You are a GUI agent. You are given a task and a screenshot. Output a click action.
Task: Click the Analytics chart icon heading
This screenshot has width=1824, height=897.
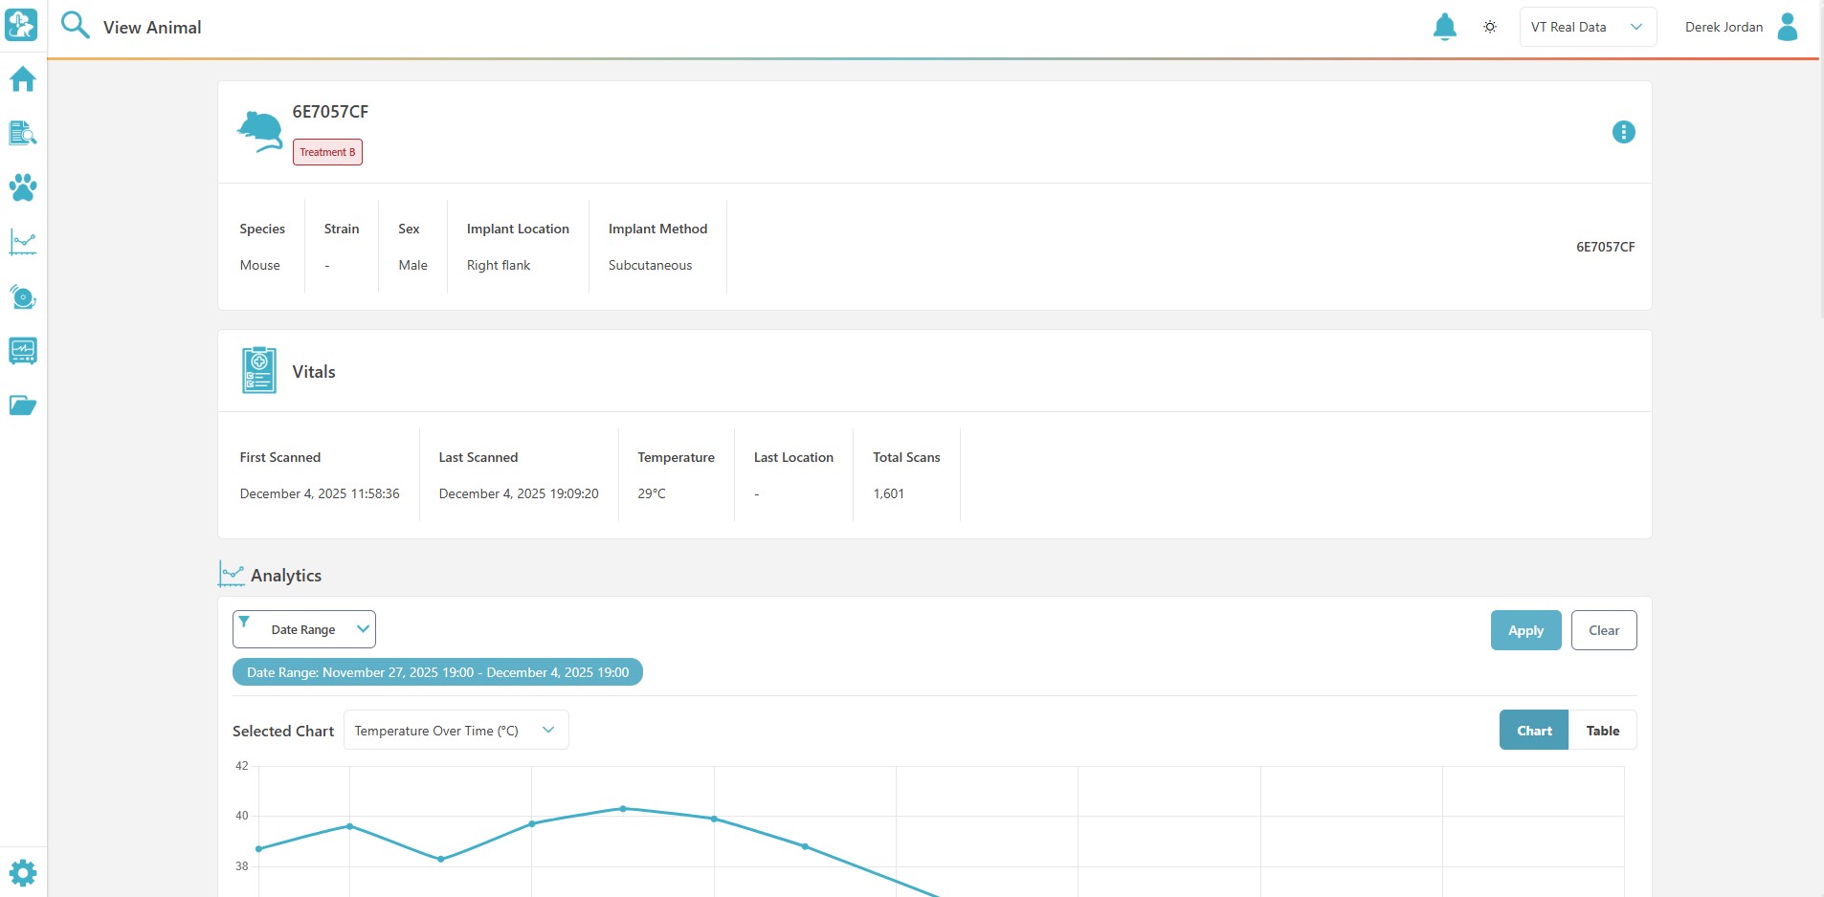click(x=232, y=574)
